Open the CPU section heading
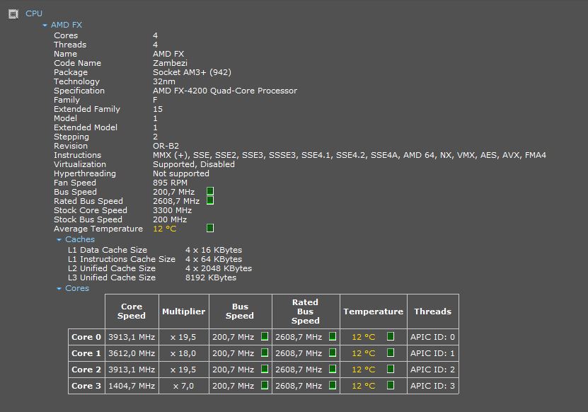Viewport: 588px width, 412px height. pyautogui.click(x=34, y=13)
